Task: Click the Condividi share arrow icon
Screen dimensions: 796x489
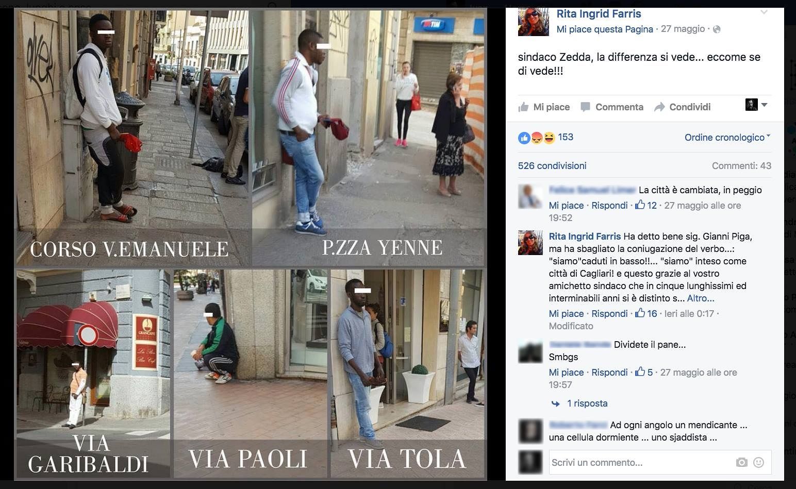Action: pos(659,107)
